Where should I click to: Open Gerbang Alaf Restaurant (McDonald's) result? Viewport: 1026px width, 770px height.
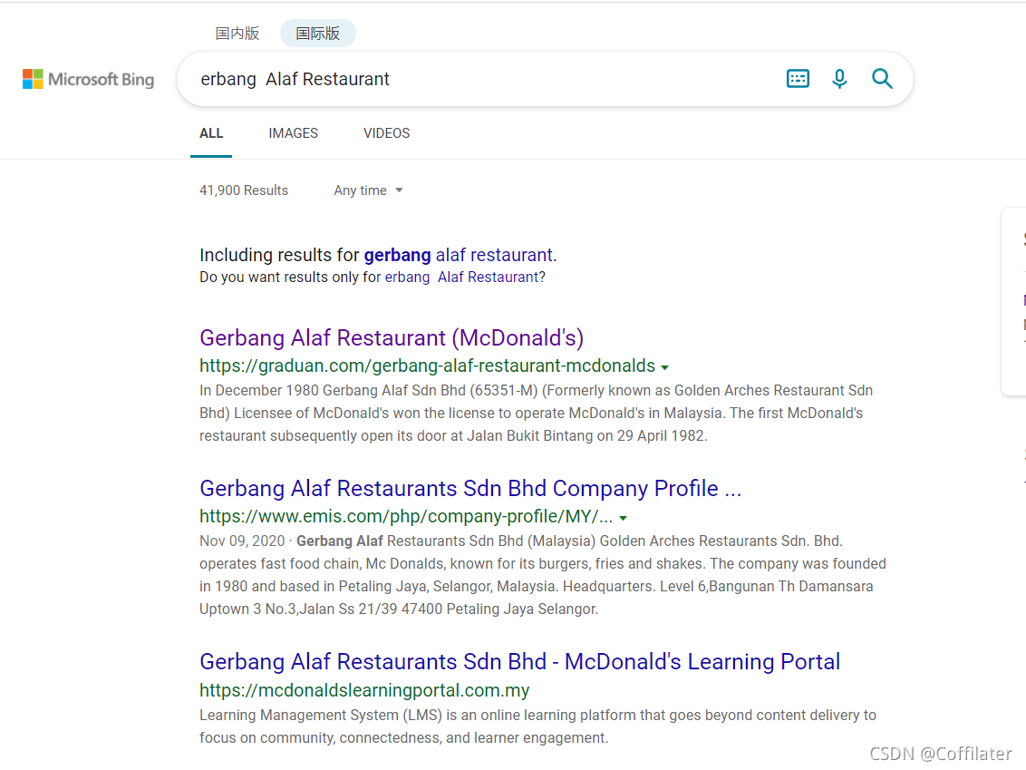(392, 338)
